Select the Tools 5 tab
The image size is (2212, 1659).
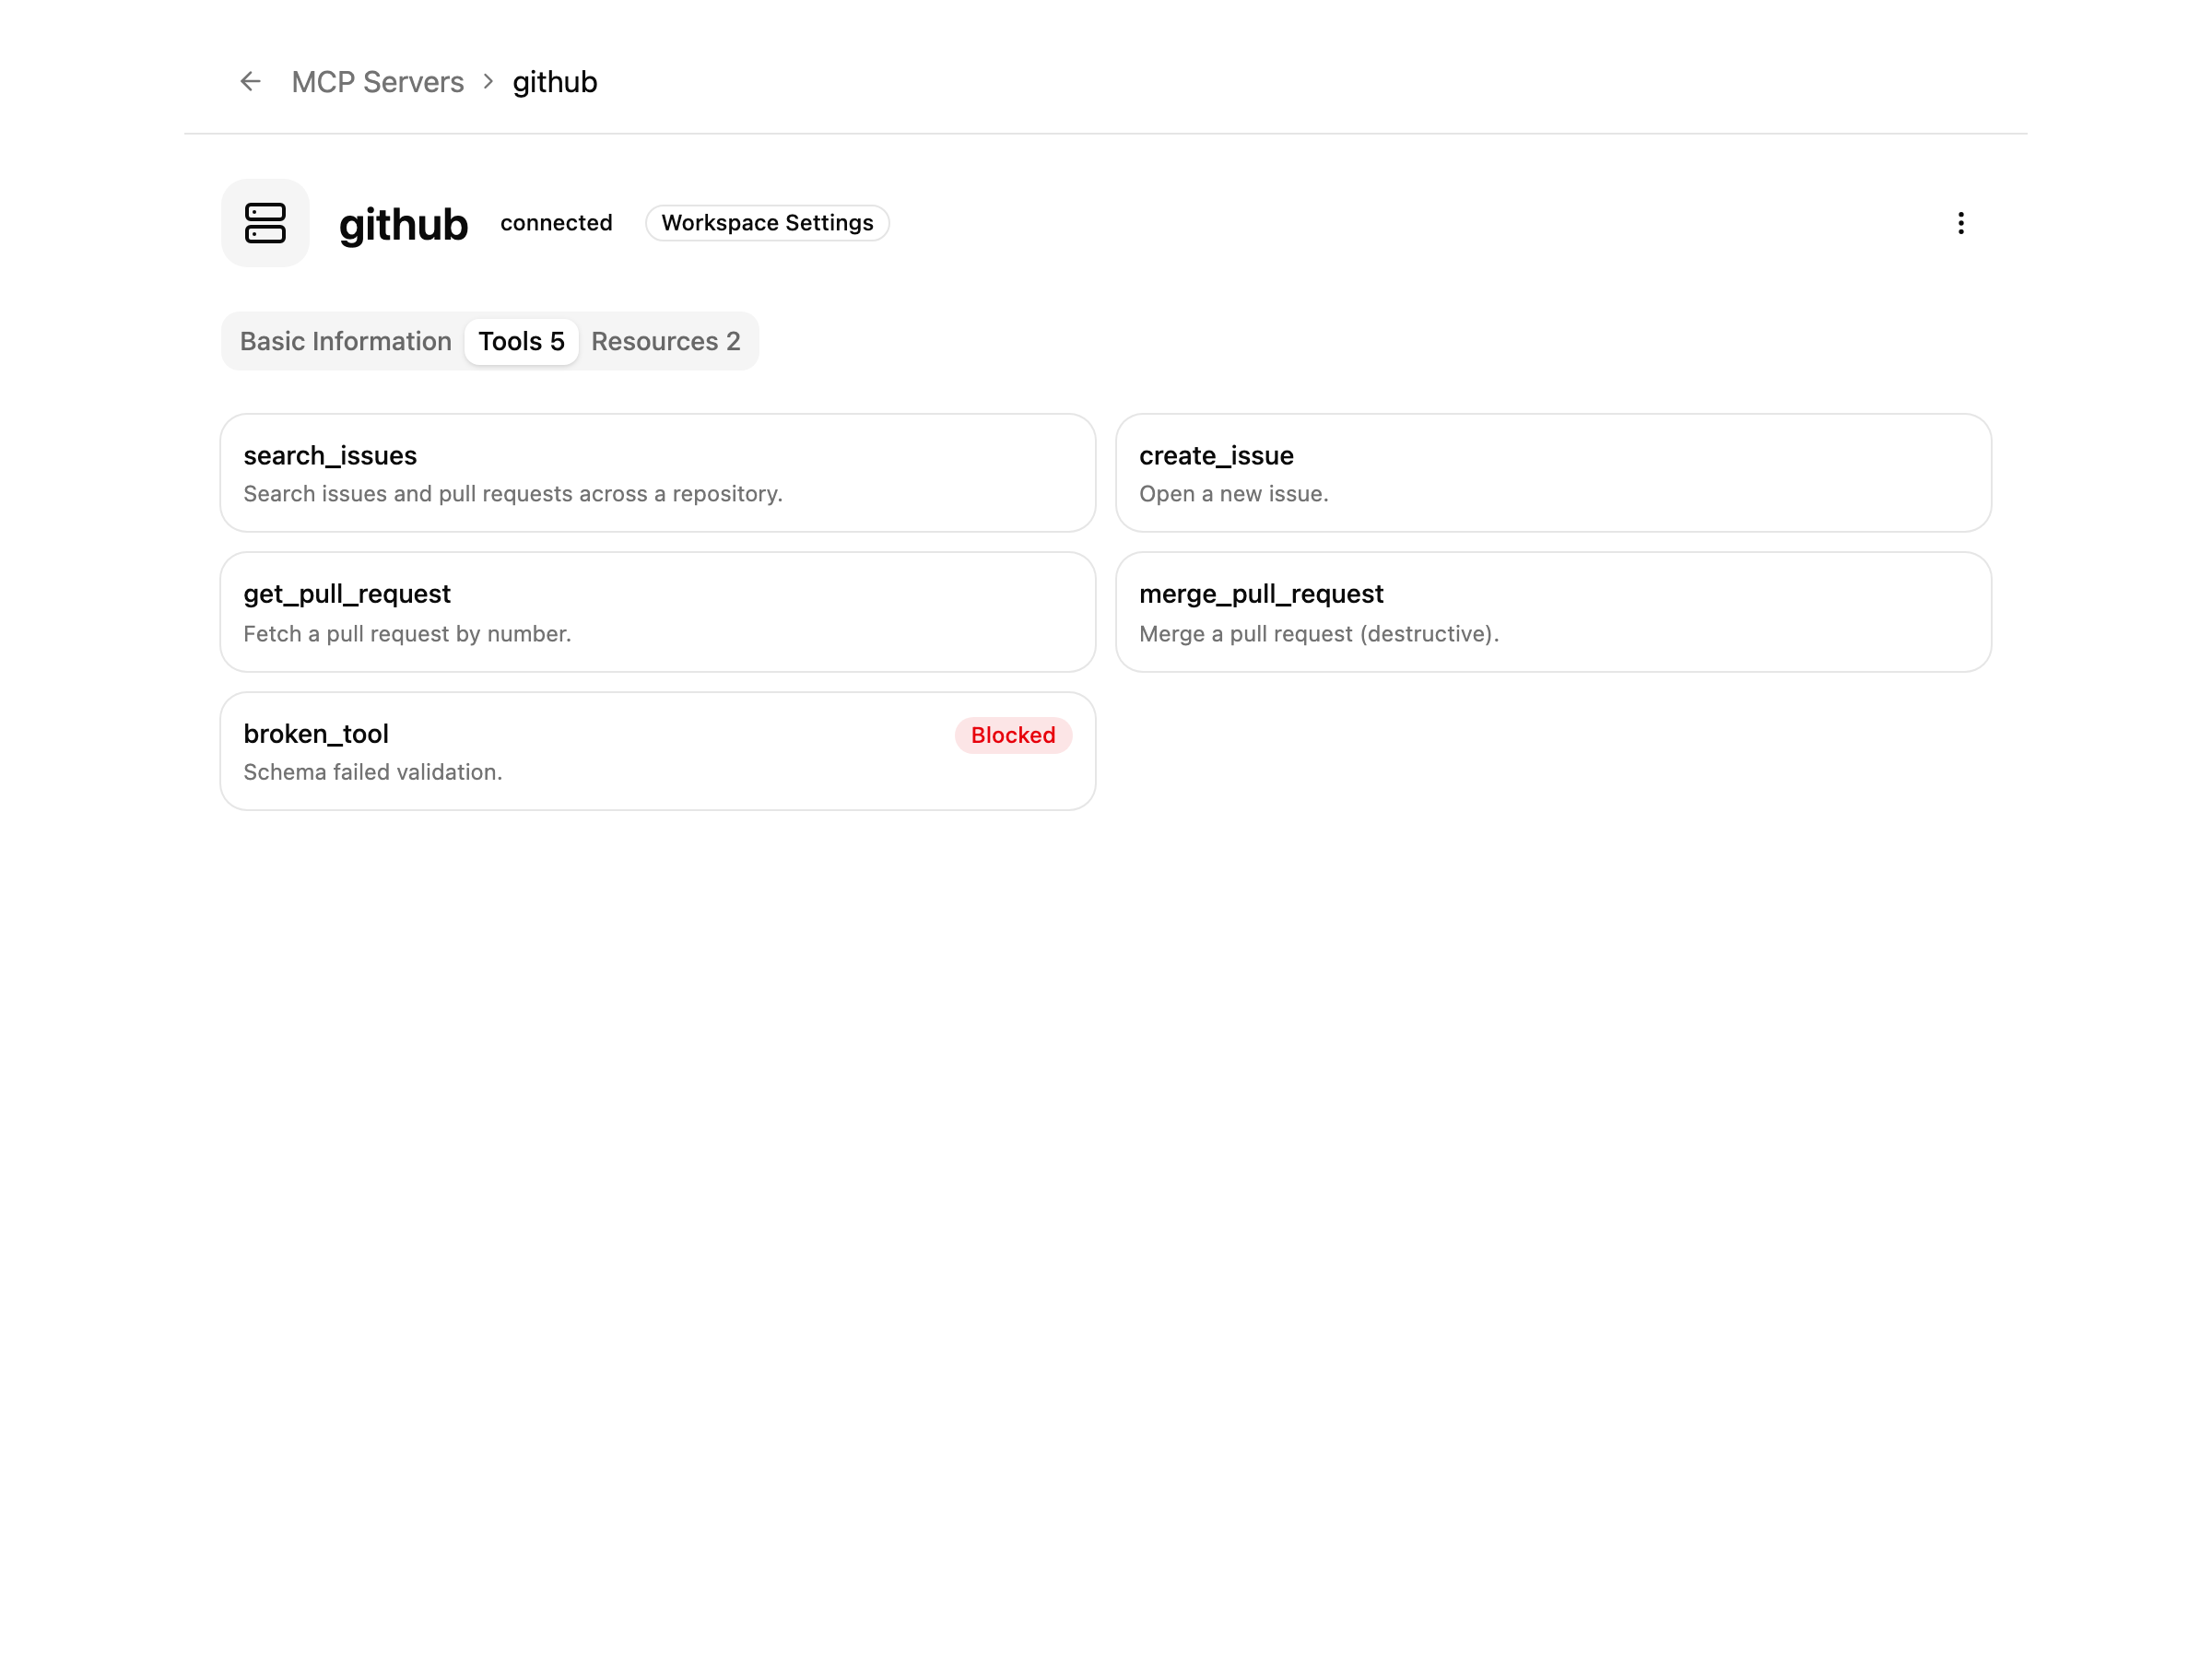point(521,341)
